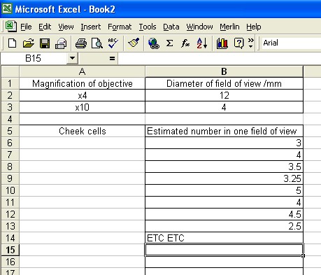Open the Help menu
Viewport: 321px width, 275px height.
254,27
